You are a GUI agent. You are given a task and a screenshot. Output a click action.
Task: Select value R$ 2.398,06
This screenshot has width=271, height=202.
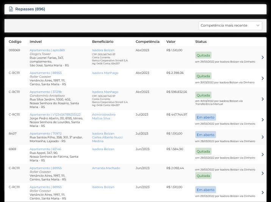pyautogui.click(x=175, y=73)
